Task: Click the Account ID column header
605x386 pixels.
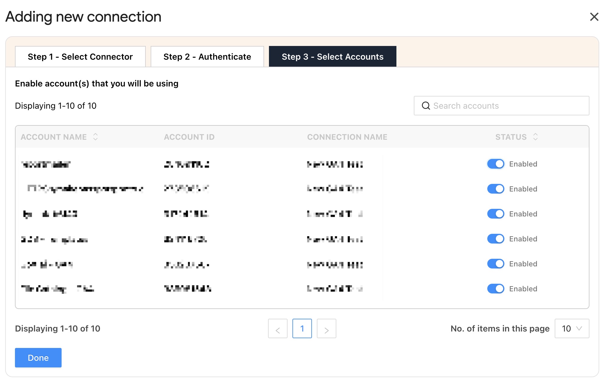Action: pyautogui.click(x=189, y=137)
